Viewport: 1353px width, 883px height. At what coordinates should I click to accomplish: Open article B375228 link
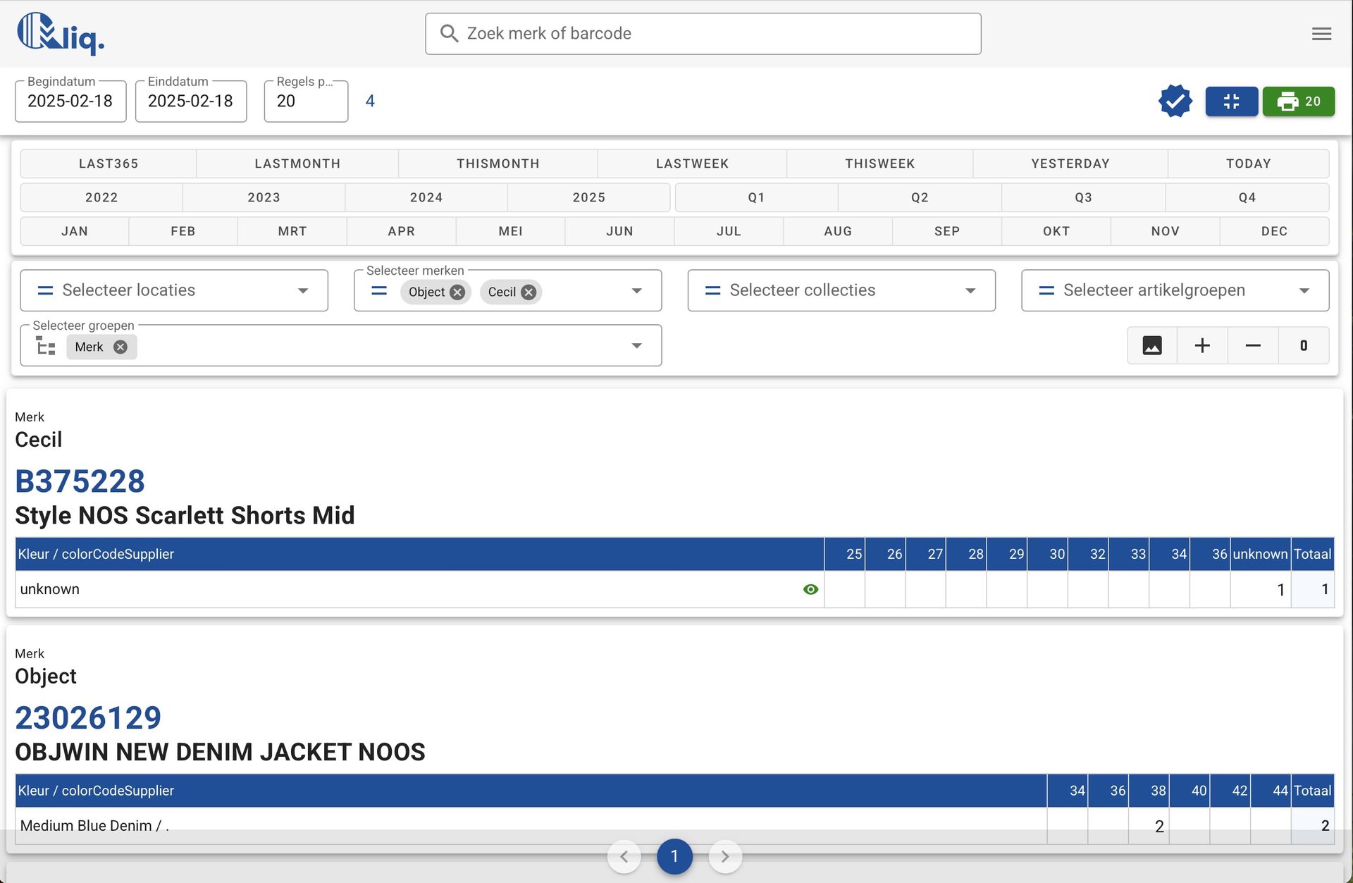[x=80, y=481]
